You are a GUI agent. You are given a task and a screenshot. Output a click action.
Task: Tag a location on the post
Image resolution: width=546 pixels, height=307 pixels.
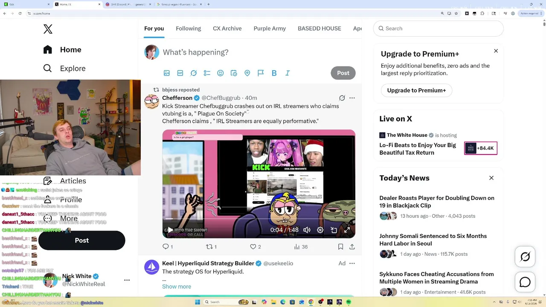tap(247, 73)
